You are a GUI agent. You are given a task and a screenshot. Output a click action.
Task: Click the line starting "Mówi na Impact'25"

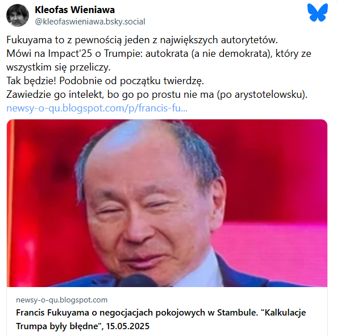pyautogui.click(x=159, y=53)
